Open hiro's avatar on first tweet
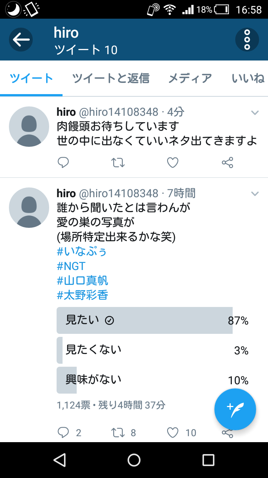This screenshot has width=268, height=478. point(29,127)
